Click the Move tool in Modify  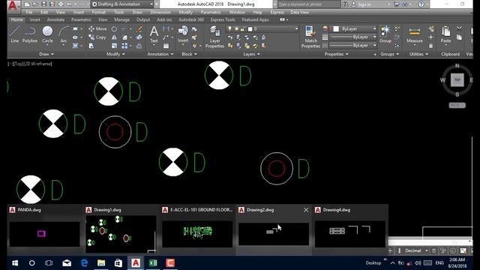pyautogui.click(x=97, y=28)
